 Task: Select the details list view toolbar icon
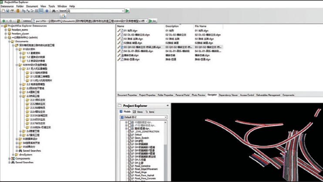[x=41, y=11]
